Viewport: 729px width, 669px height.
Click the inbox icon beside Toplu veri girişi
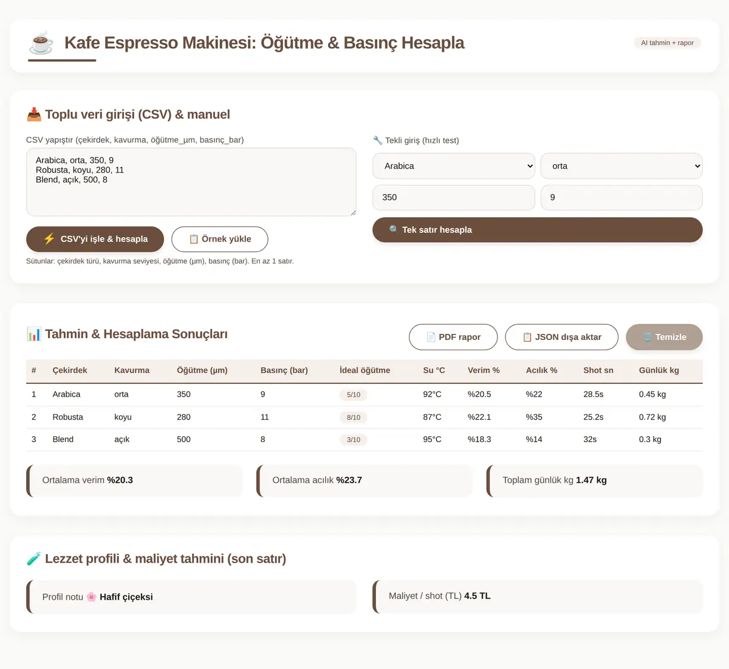point(34,114)
